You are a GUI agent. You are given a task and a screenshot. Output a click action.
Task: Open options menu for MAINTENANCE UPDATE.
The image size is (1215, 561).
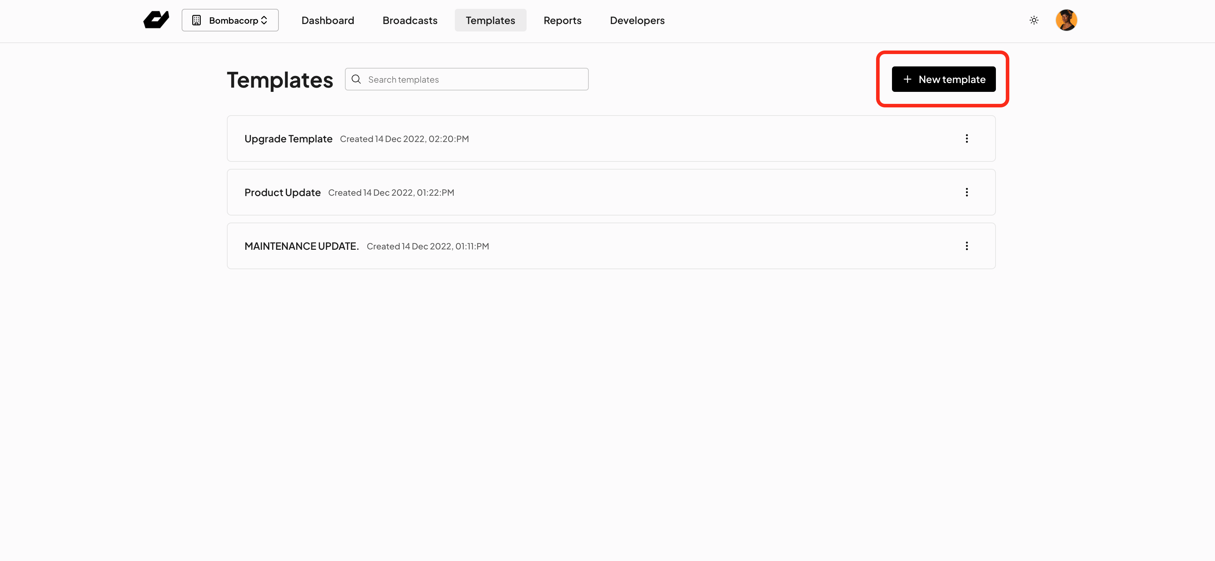click(x=967, y=246)
